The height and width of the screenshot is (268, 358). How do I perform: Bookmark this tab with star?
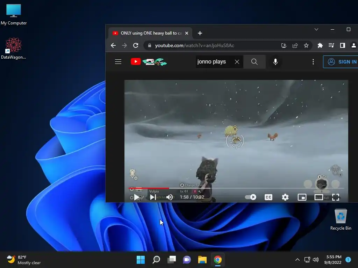(x=306, y=45)
